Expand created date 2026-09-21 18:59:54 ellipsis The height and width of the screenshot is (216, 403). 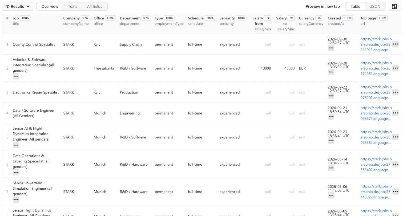pos(331,117)
